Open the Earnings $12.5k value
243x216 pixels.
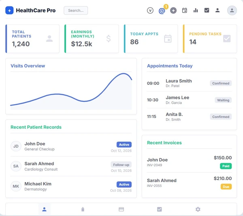point(81,44)
